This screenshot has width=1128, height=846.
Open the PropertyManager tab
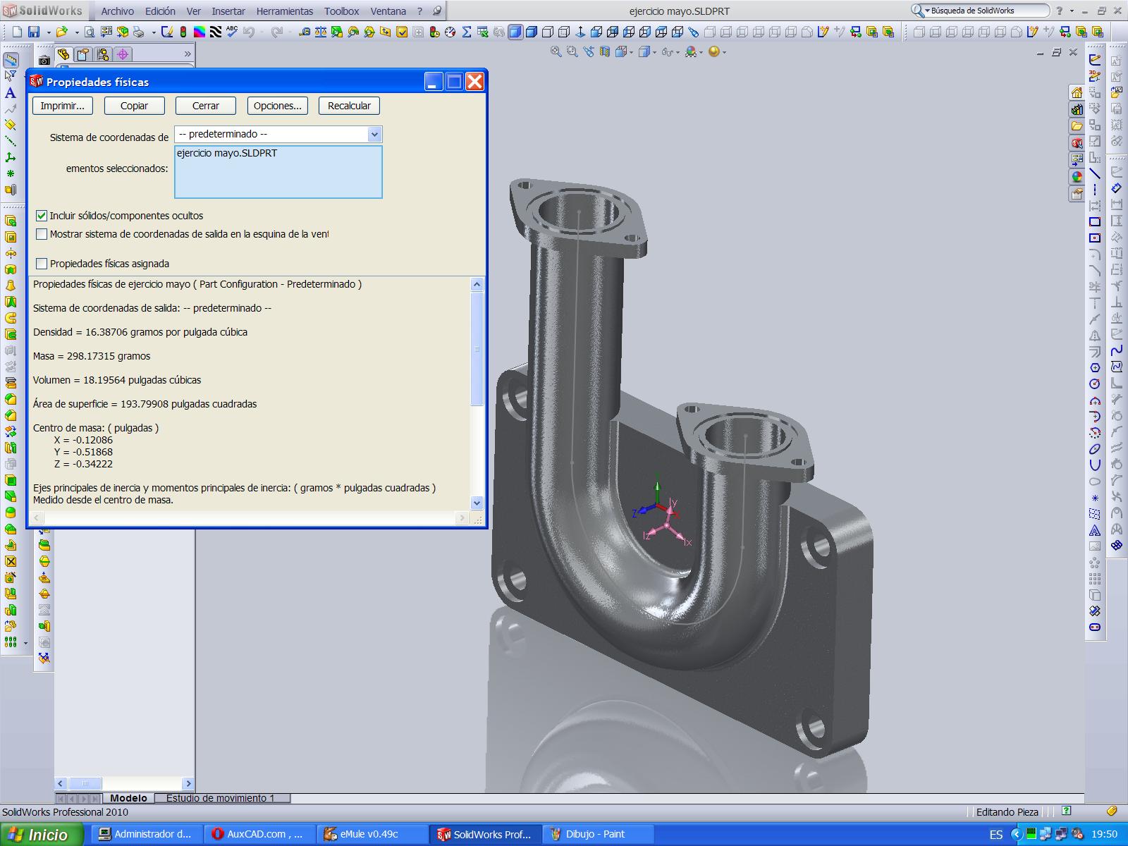click(x=83, y=54)
